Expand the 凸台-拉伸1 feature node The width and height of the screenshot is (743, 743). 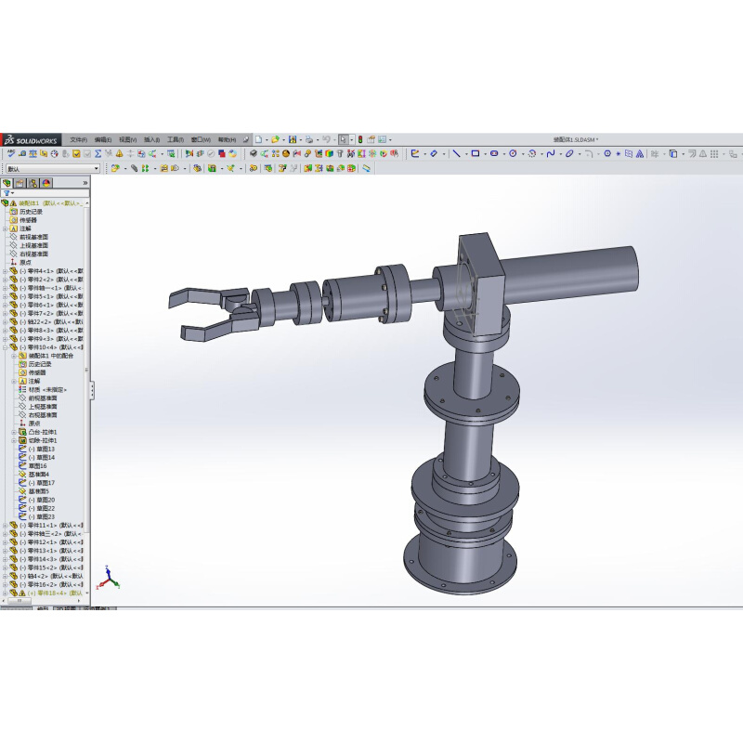click(14, 432)
